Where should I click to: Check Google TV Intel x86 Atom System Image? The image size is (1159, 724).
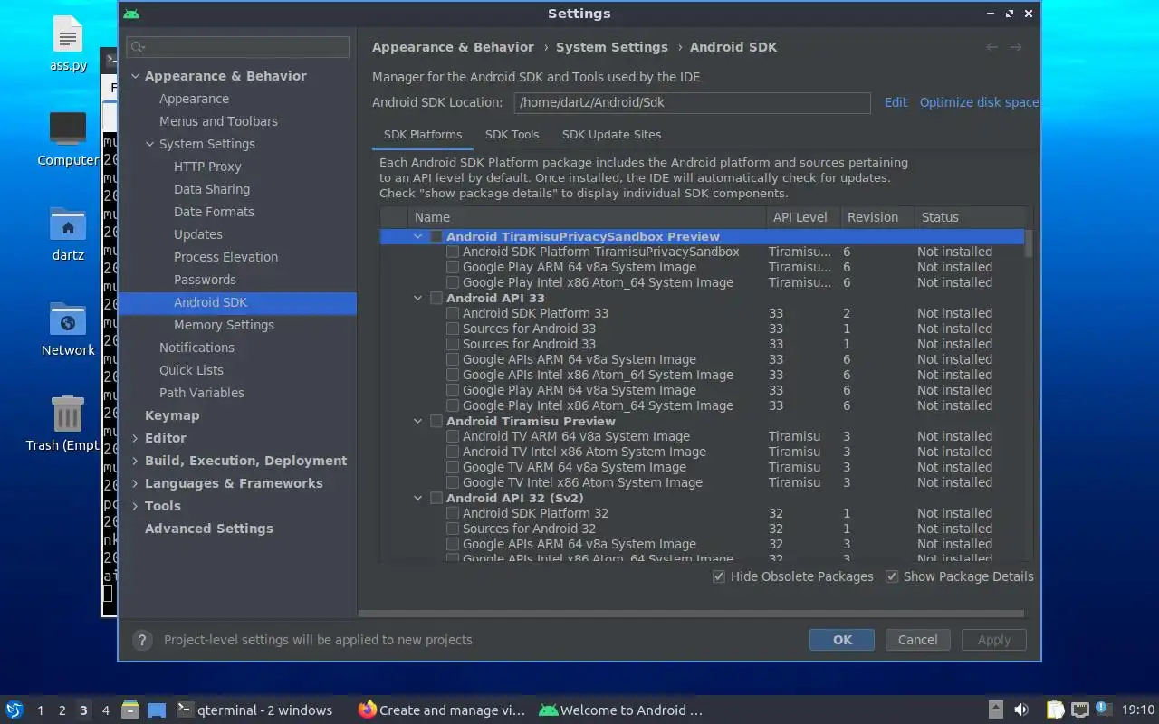click(453, 482)
